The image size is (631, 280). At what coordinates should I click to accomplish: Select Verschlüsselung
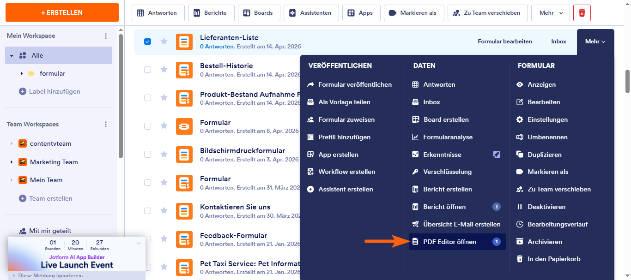(442, 172)
